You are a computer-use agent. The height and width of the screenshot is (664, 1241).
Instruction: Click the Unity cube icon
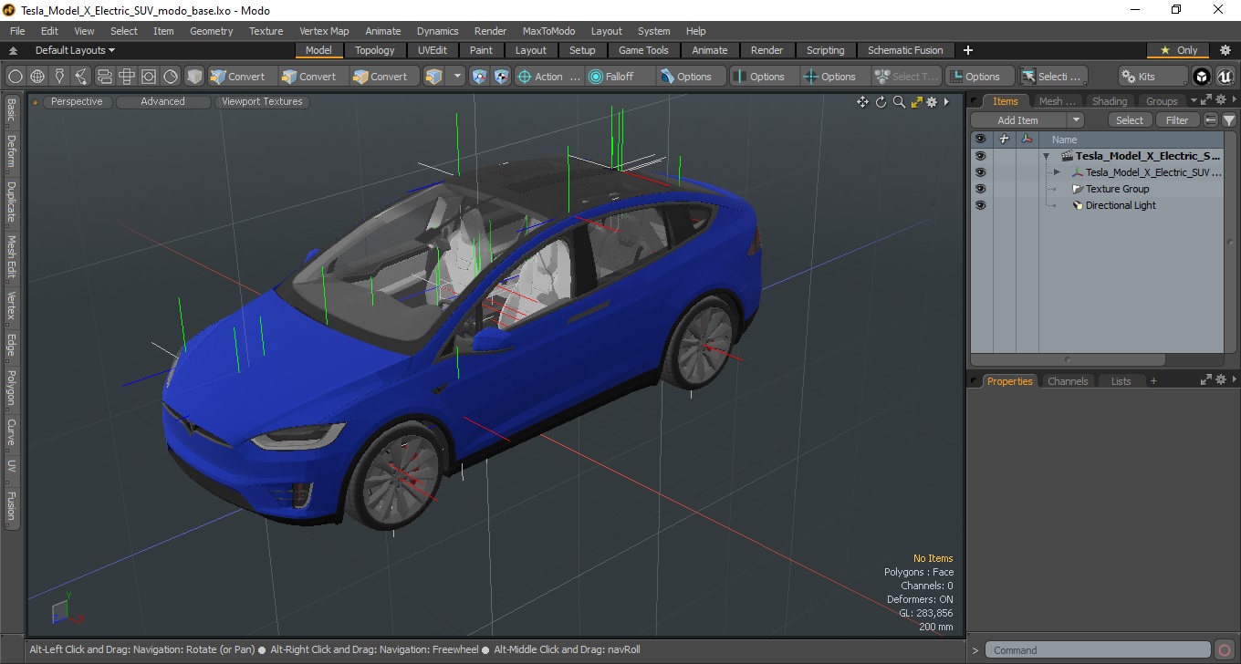[1202, 77]
